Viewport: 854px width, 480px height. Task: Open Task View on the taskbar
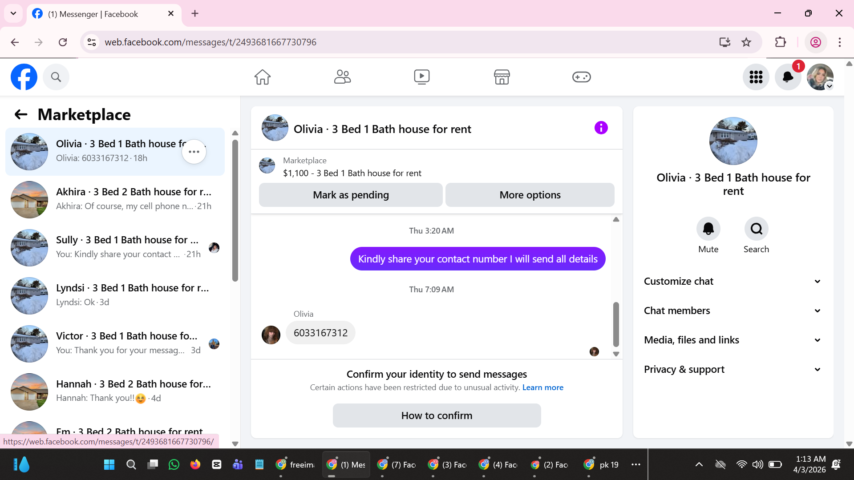[153, 464]
